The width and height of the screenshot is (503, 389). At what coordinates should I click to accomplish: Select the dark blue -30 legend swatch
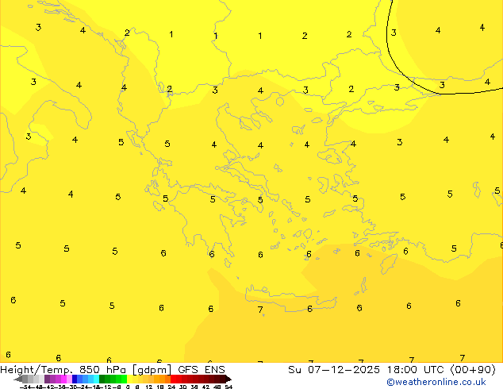75,379
